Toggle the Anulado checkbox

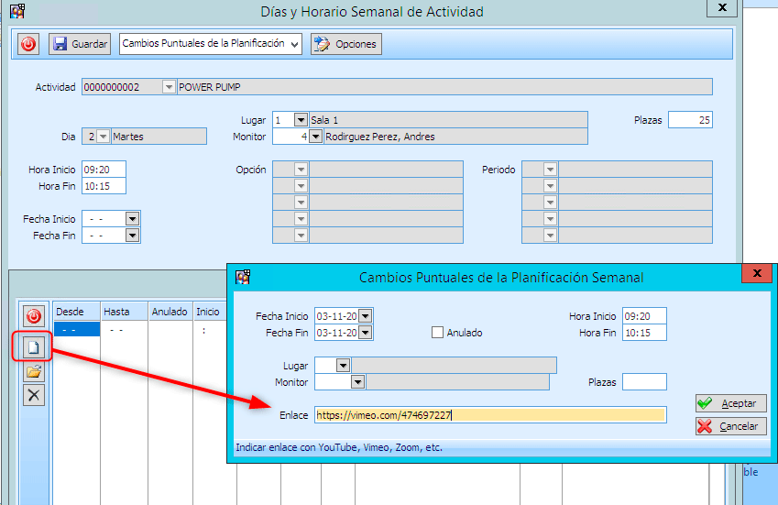coord(438,333)
